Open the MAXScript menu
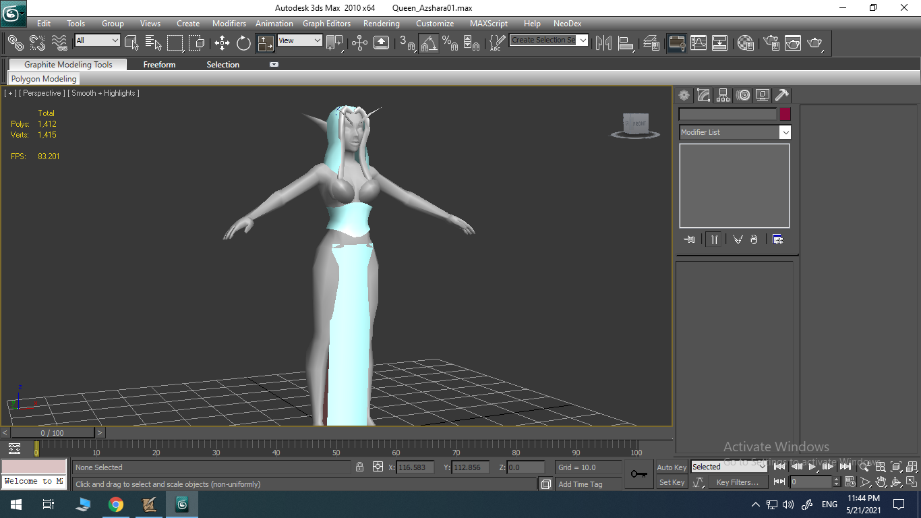This screenshot has width=921, height=518. click(x=489, y=24)
